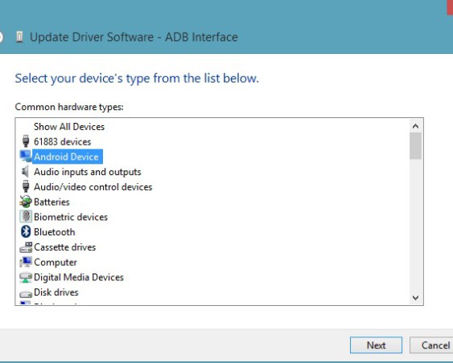Click the Bluetooth logo icon

coord(26,232)
